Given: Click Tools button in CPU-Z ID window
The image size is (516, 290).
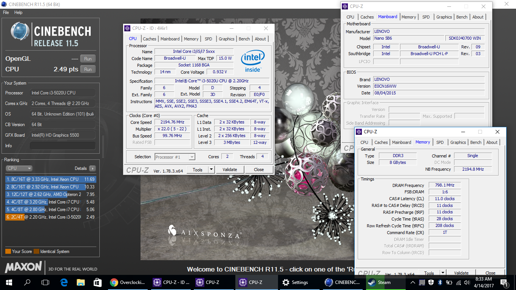Looking at the screenshot, I should coord(198,170).
